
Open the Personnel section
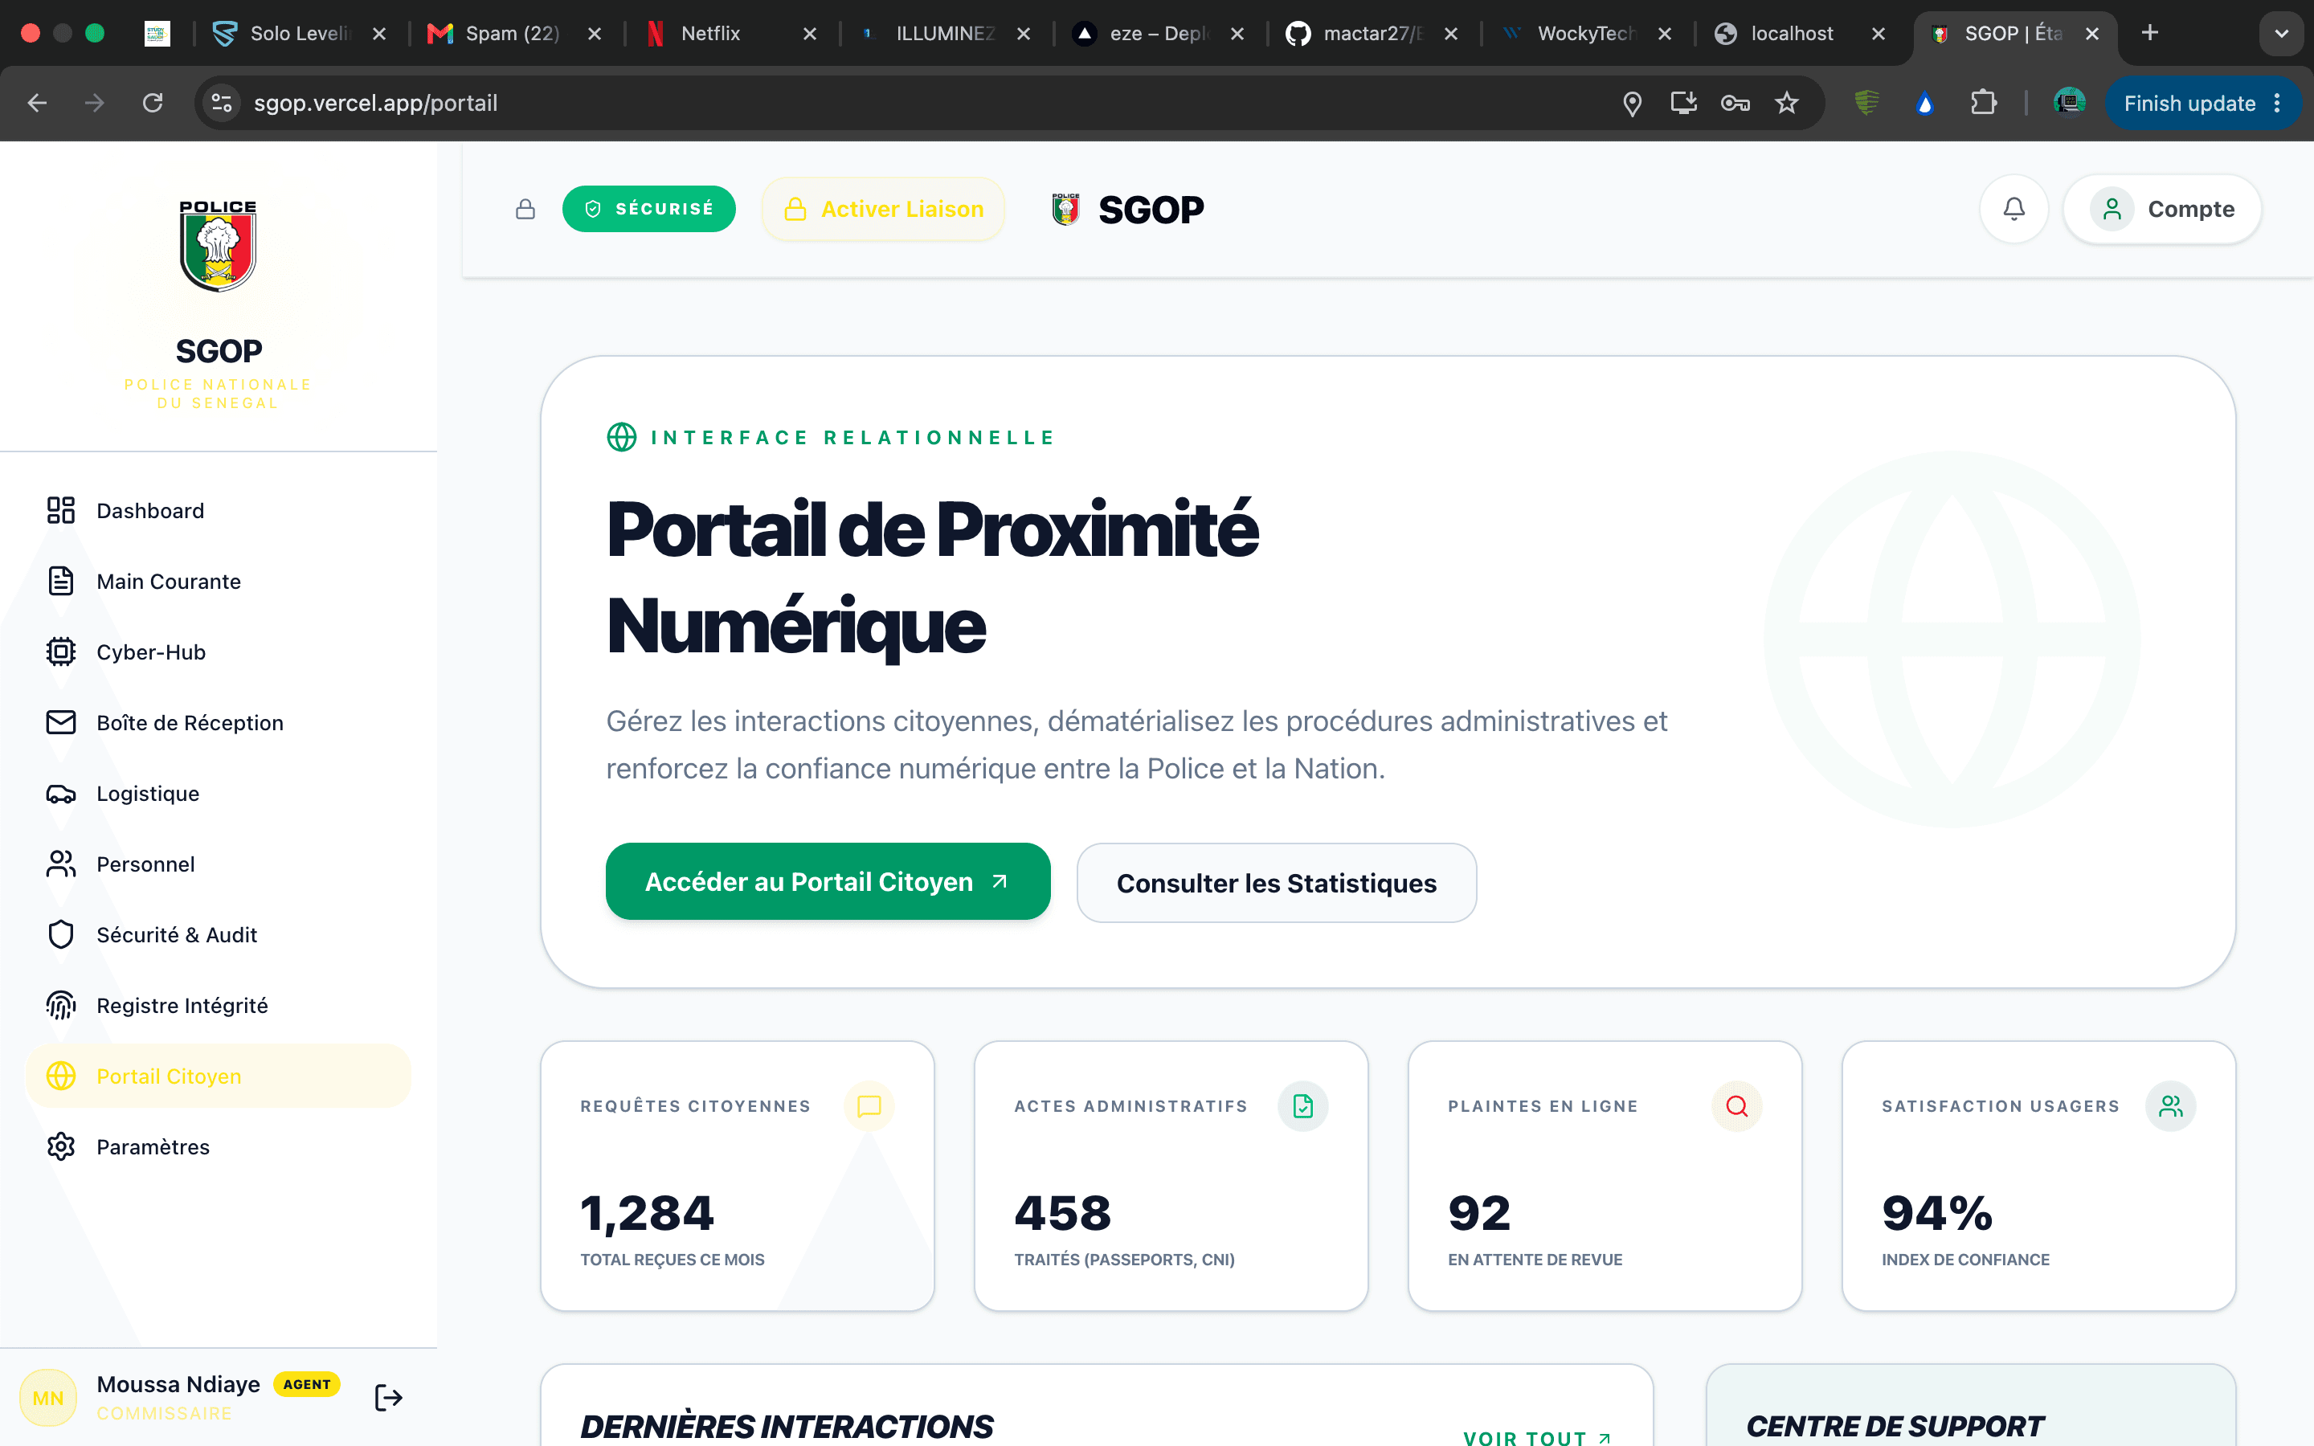tap(218, 864)
